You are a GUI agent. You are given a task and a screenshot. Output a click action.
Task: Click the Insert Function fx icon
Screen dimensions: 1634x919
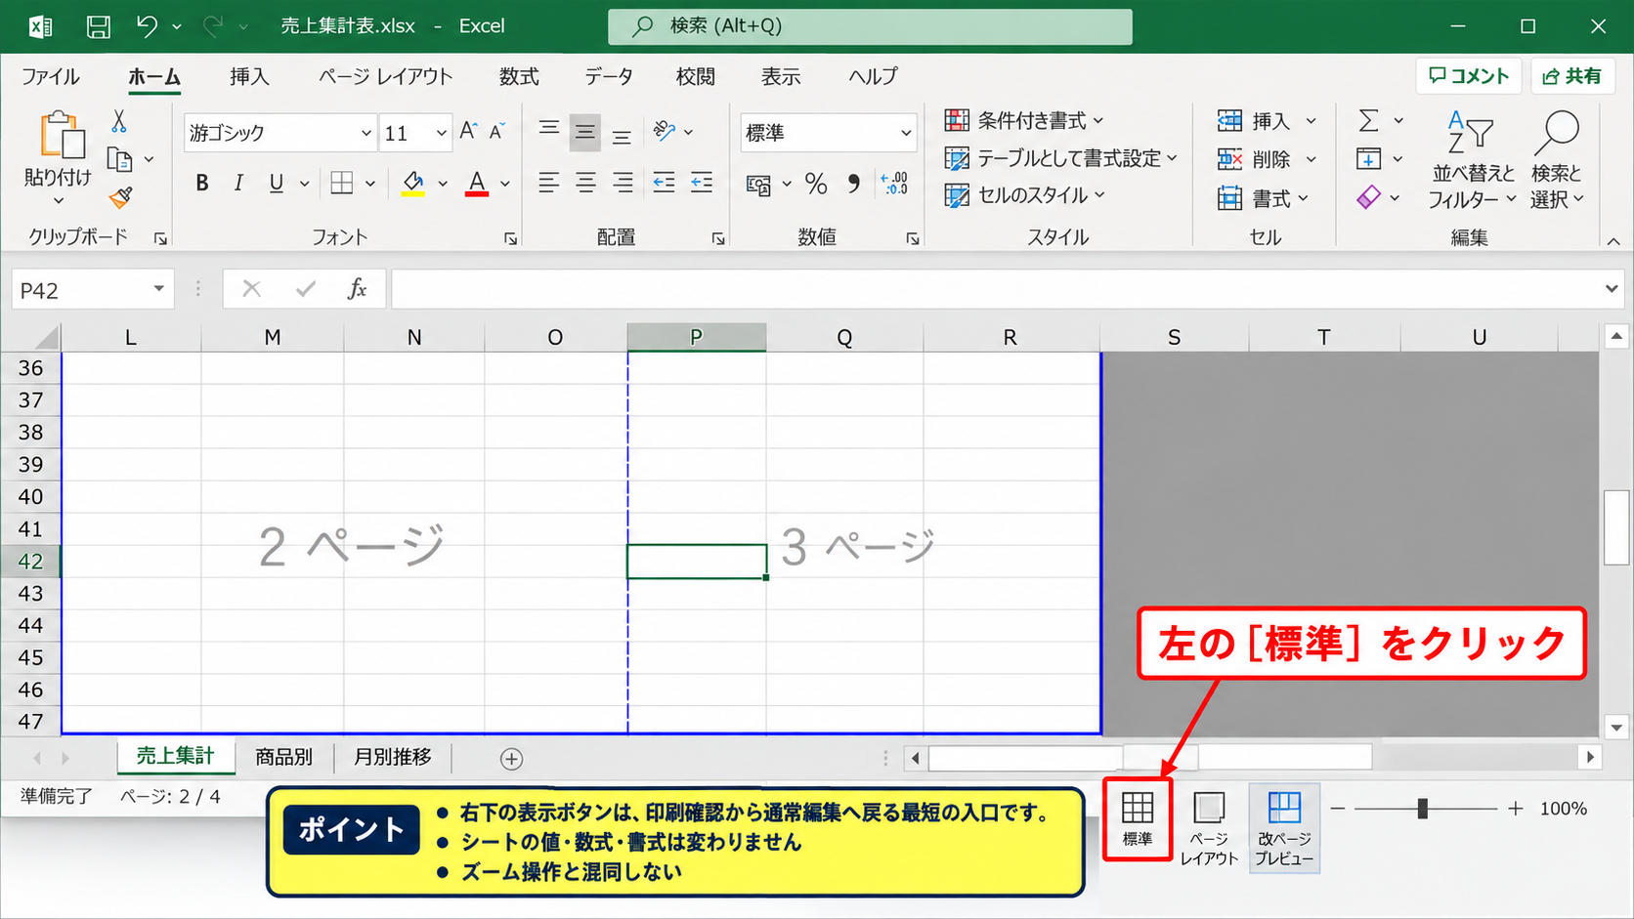click(x=358, y=288)
